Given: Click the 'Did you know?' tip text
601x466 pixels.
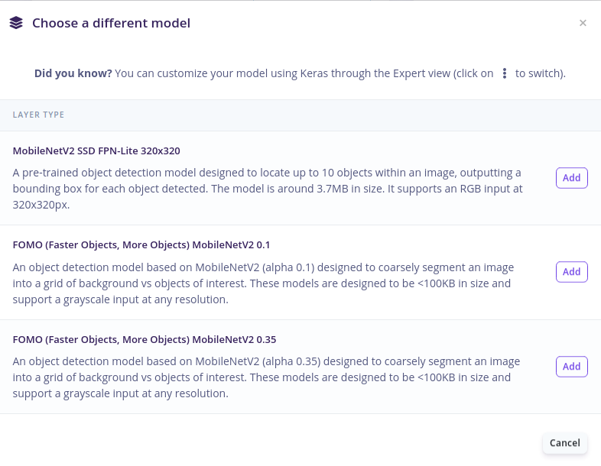Looking at the screenshot, I should point(73,73).
